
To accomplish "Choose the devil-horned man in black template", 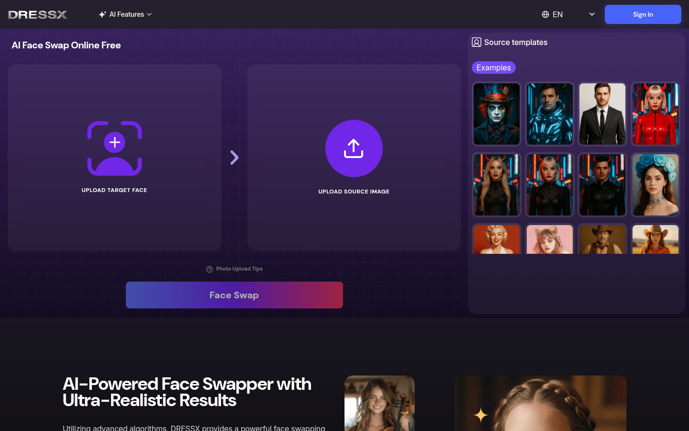I will point(602,185).
